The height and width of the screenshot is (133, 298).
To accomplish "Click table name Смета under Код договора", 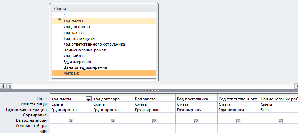I will [113, 104].
